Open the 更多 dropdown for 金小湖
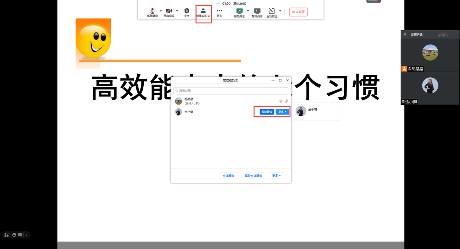This screenshot has height=249, width=460. pyautogui.click(x=283, y=112)
